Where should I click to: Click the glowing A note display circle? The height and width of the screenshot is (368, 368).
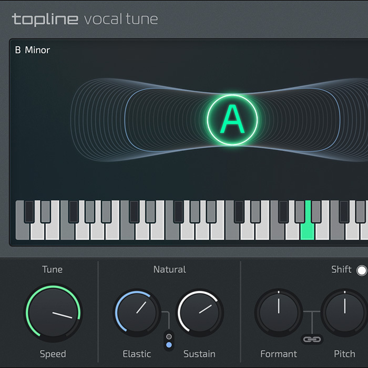pos(232,120)
